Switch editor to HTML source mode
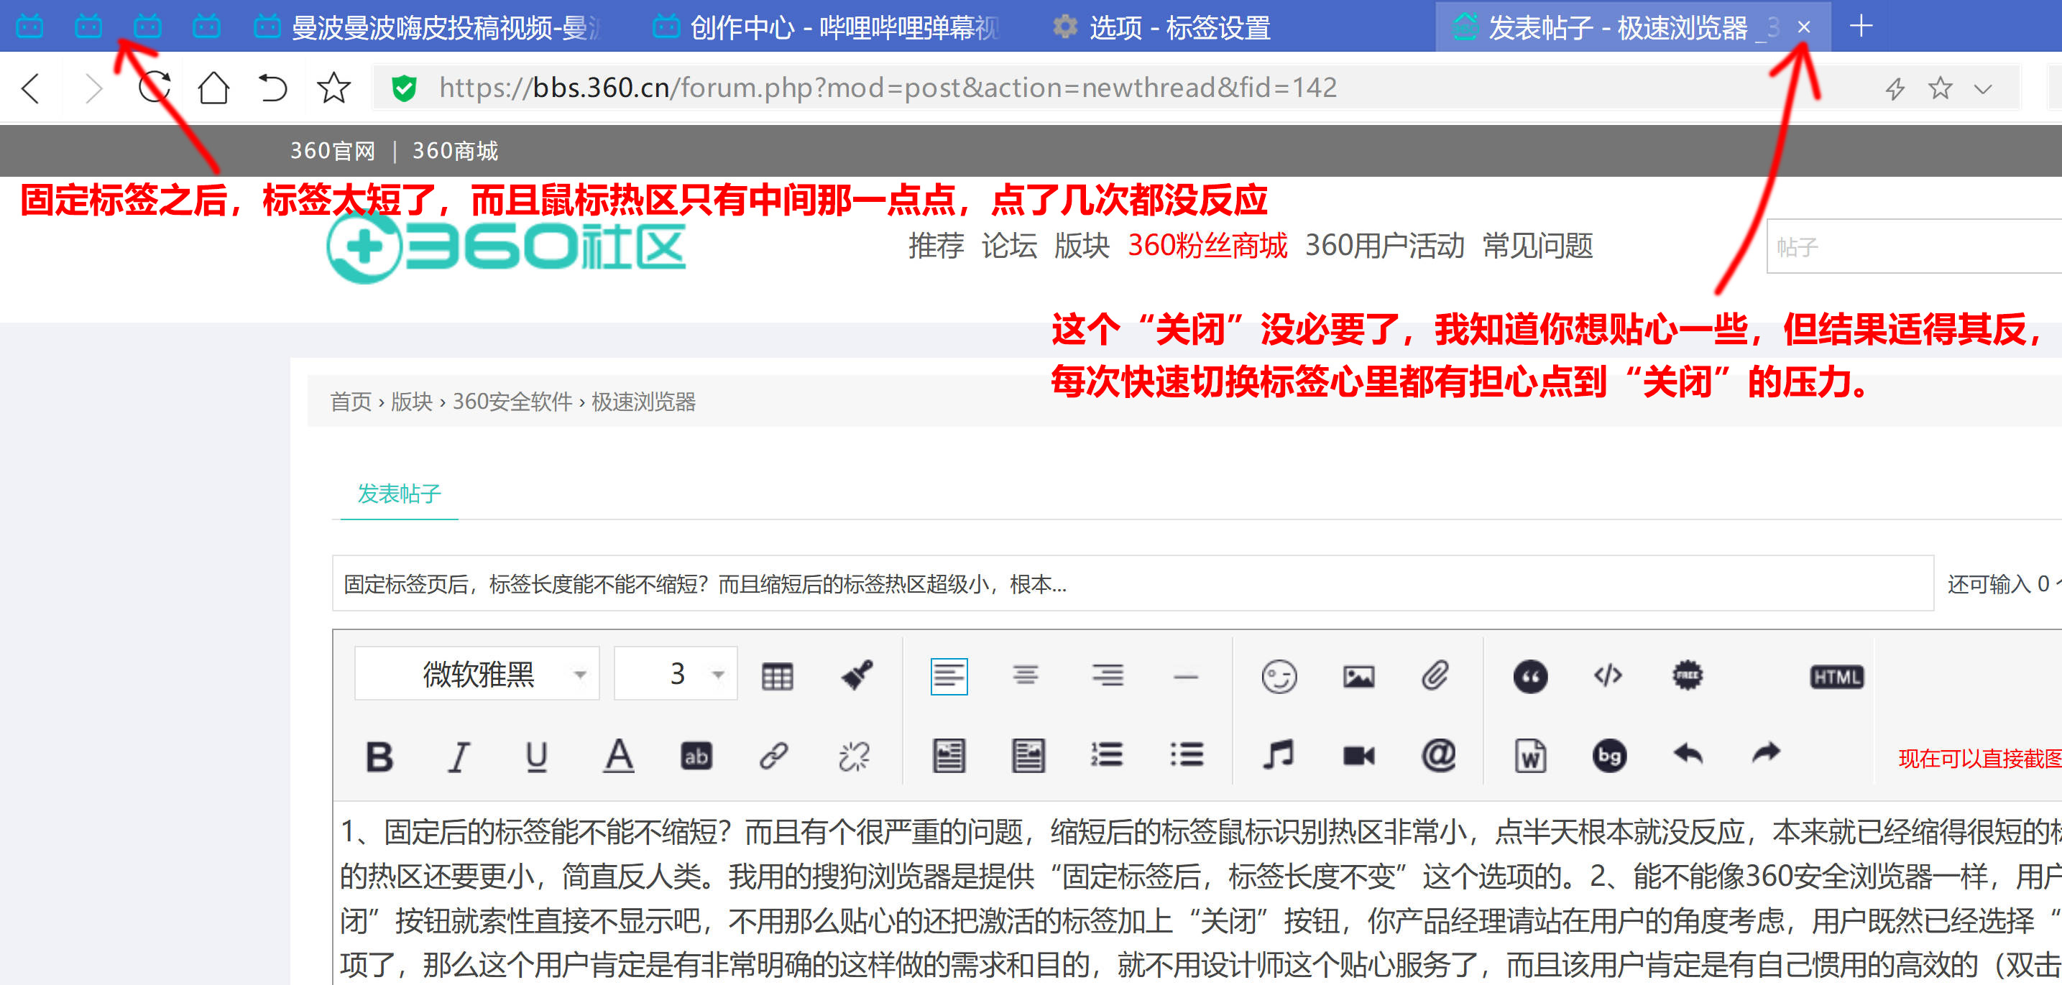This screenshot has height=985, width=2062. coord(1836,677)
